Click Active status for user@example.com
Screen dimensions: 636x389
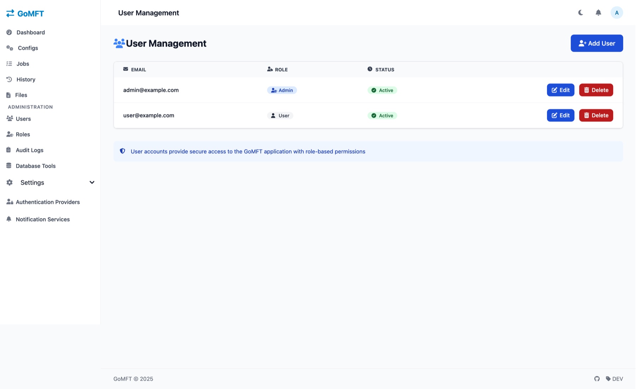pyautogui.click(x=382, y=116)
